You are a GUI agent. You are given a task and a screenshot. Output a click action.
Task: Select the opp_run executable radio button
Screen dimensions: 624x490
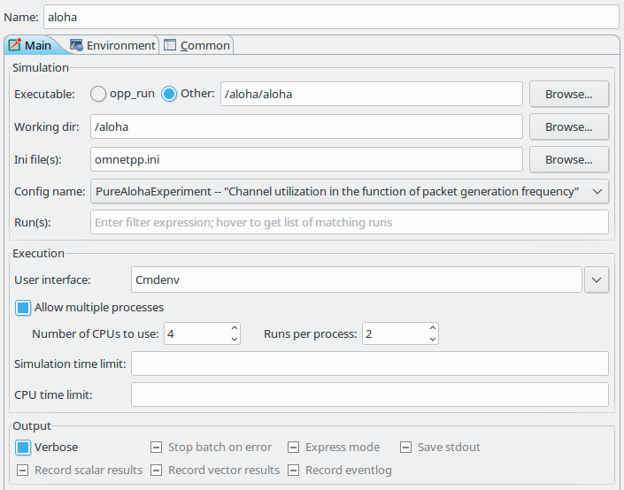pos(98,95)
